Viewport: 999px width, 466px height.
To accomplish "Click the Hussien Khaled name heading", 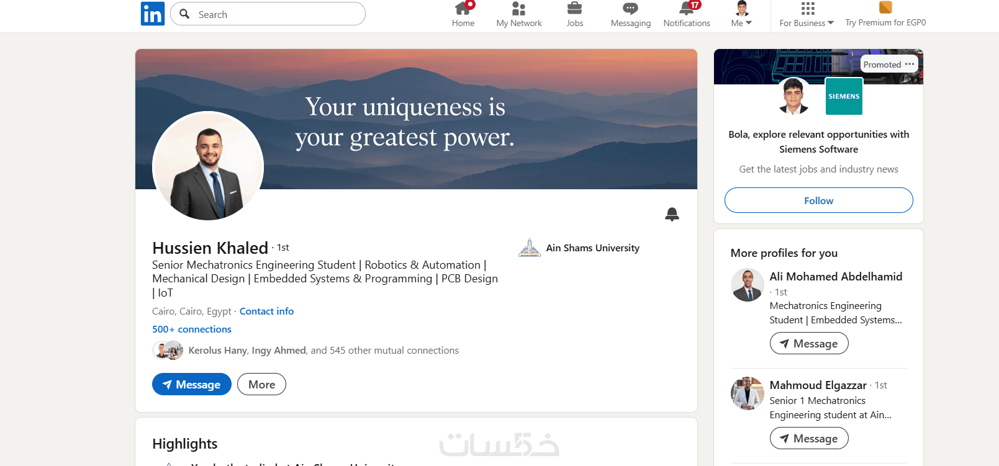I will point(210,248).
